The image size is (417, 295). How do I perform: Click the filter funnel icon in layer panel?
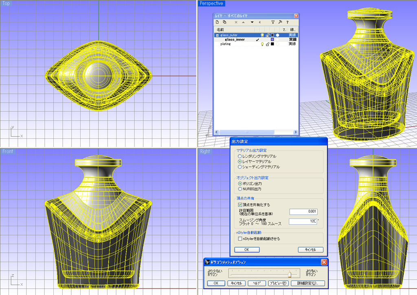(273, 22)
